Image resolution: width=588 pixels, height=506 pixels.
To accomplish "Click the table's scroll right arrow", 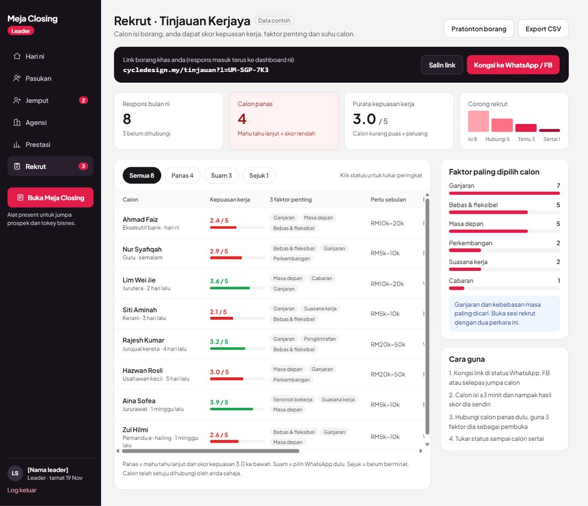I will [x=421, y=451].
